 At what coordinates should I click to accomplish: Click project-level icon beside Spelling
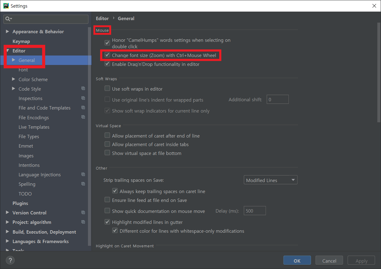click(83, 184)
